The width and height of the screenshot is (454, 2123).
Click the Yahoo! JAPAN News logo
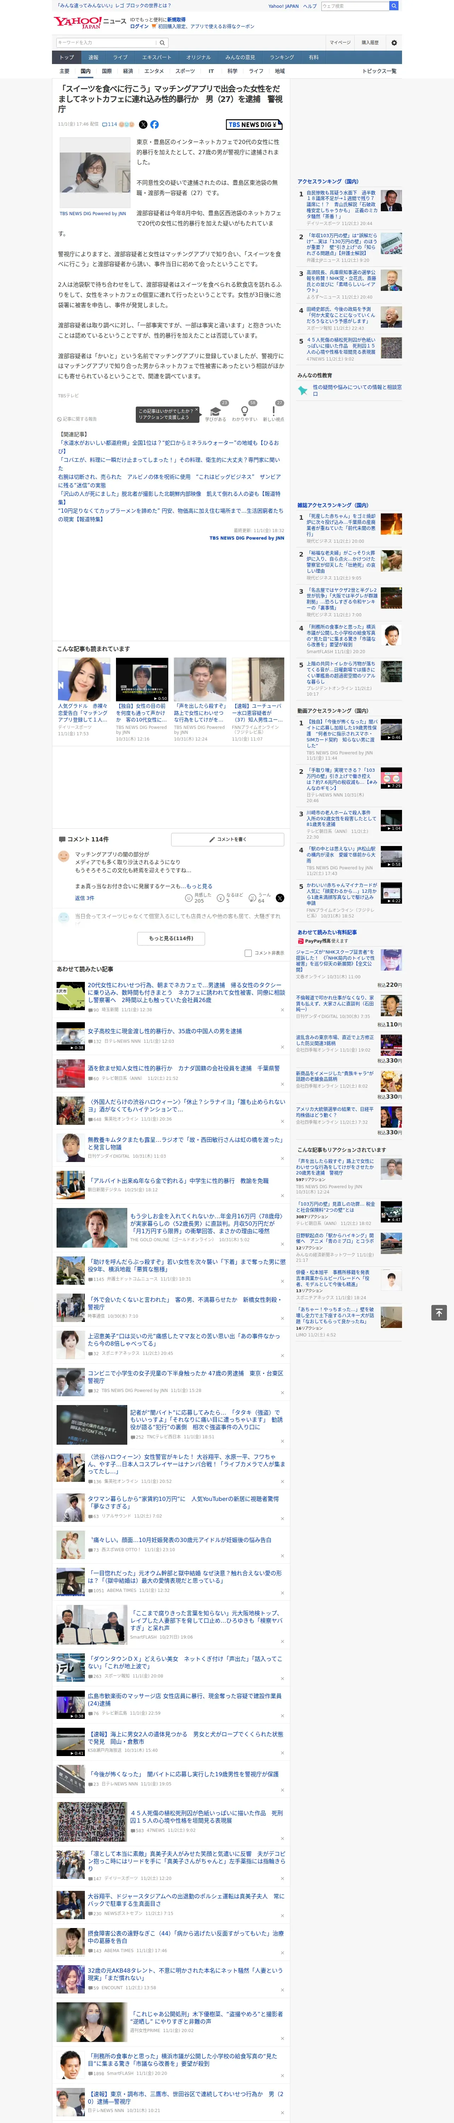click(x=90, y=22)
